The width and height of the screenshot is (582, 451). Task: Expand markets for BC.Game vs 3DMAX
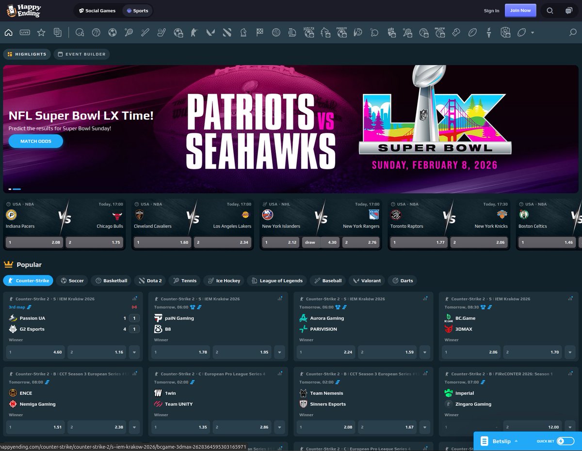coord(569,352)
